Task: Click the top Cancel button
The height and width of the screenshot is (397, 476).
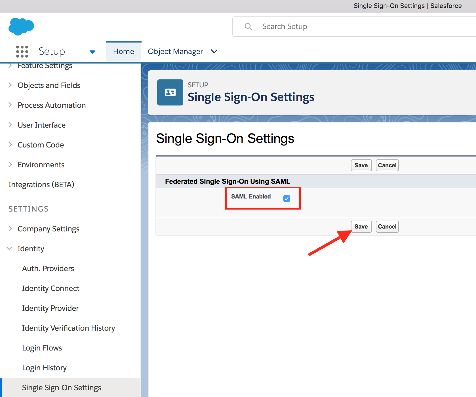Action: click(x=387, y=165)
